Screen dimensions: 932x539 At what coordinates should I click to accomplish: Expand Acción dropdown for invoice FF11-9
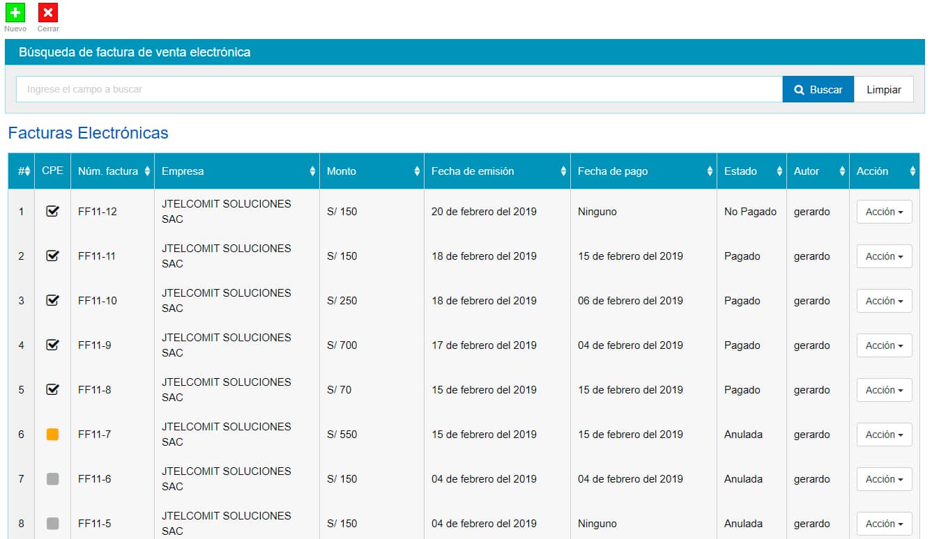tap(884, 345)
